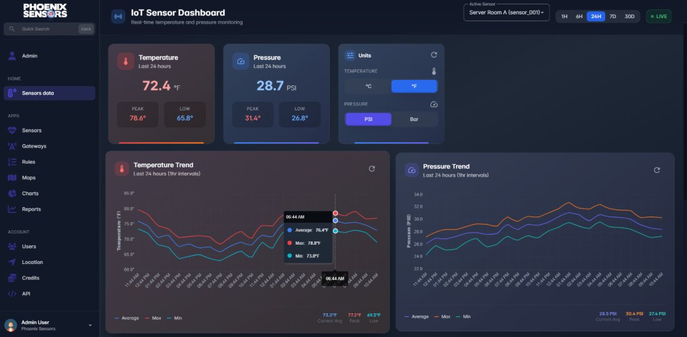Viewport: 687px width, 337px height.
Task: Click the broadcast icon beside dashboard title
Action: pos(118,17)
